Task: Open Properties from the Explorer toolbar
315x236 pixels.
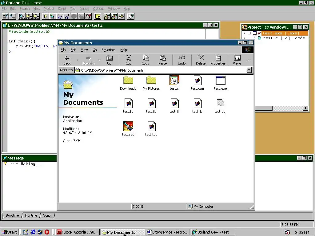Action: coord(218,60)
